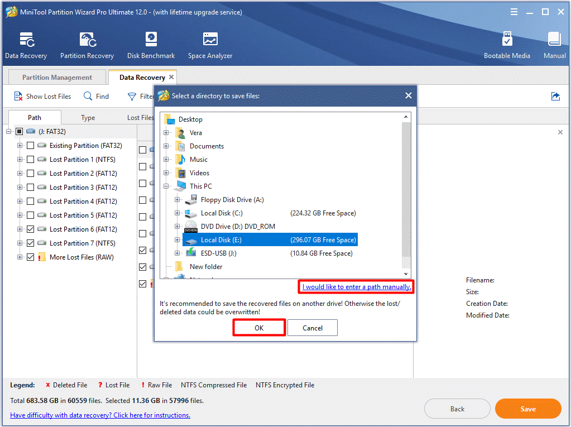571x427 pixels.
Task: Go Back to previous step
Action: point(457,409)
